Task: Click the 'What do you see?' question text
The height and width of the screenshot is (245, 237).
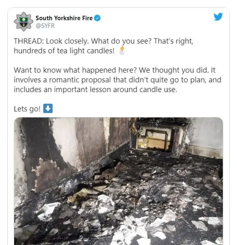Action: coord(121,41)
